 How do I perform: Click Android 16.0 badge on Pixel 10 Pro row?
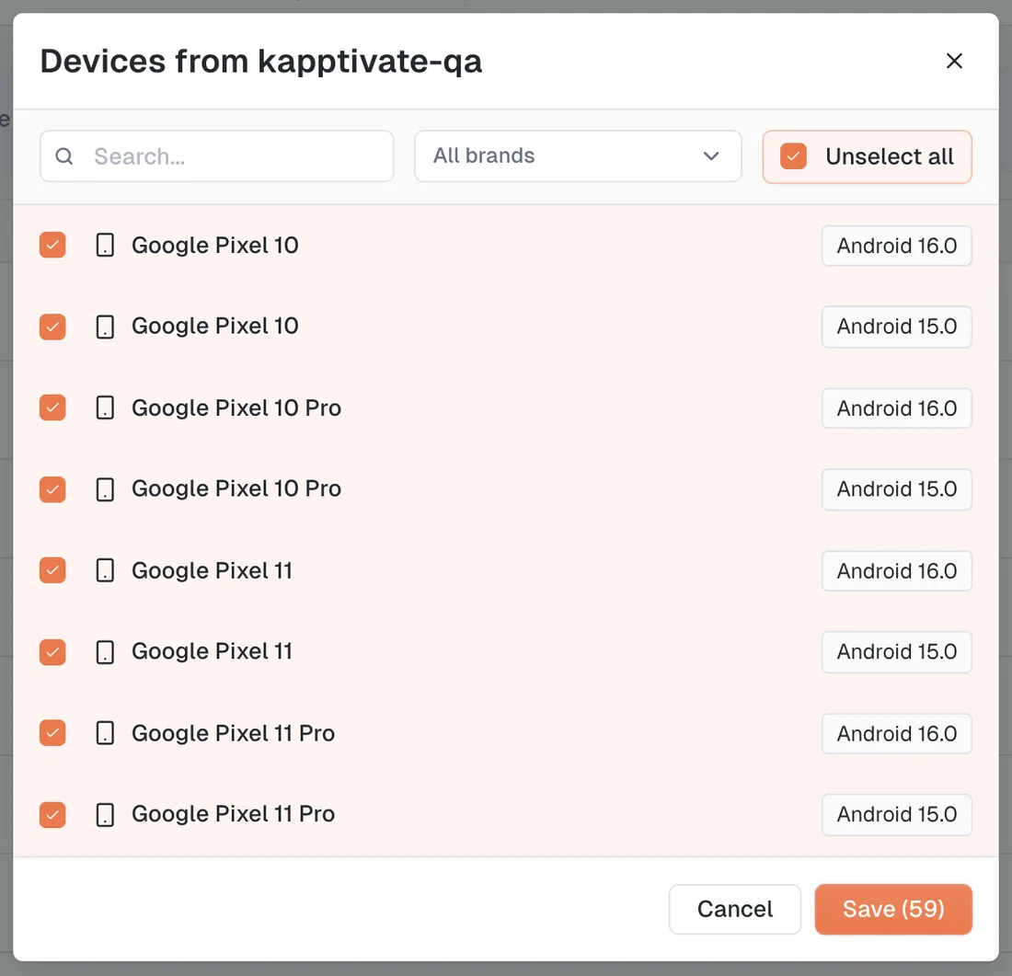[x=896, y=408]
